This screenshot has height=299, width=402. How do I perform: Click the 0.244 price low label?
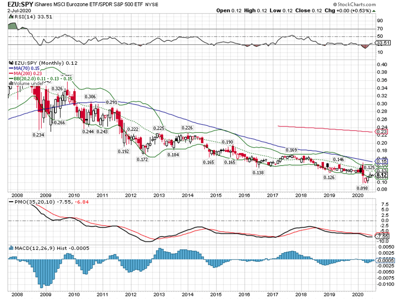tap(88, 131)
